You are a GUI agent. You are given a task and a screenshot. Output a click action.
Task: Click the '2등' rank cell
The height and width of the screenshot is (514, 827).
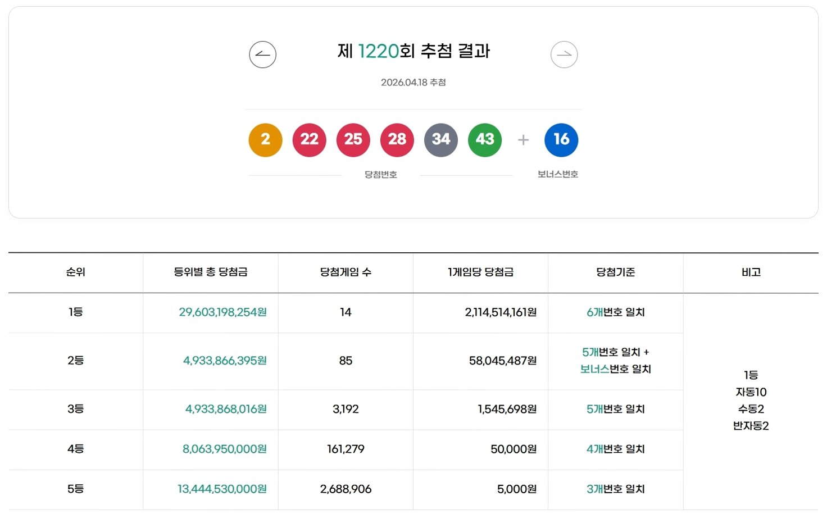pyautogui.click(x=76, y=361)
